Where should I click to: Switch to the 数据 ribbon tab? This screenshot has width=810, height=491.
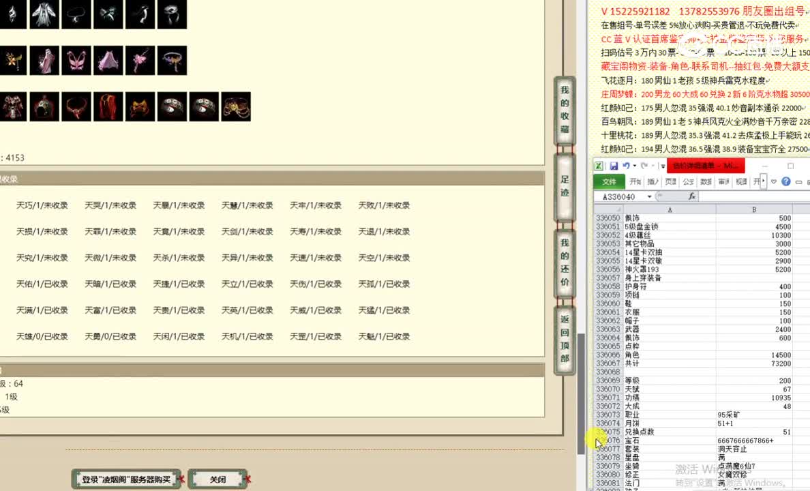pyautogui.click(x=706, y=181)
